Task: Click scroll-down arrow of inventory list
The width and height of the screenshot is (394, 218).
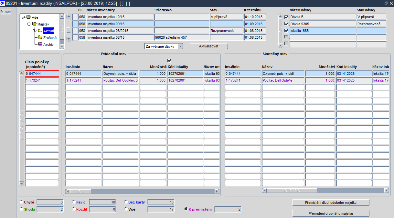Action: point(69,39)
